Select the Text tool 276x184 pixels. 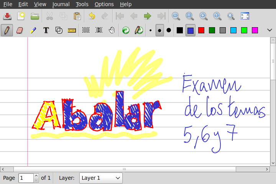pos(46,30)
